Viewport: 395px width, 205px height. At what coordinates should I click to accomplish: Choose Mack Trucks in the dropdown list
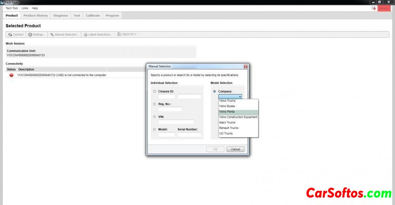[227, 123]
